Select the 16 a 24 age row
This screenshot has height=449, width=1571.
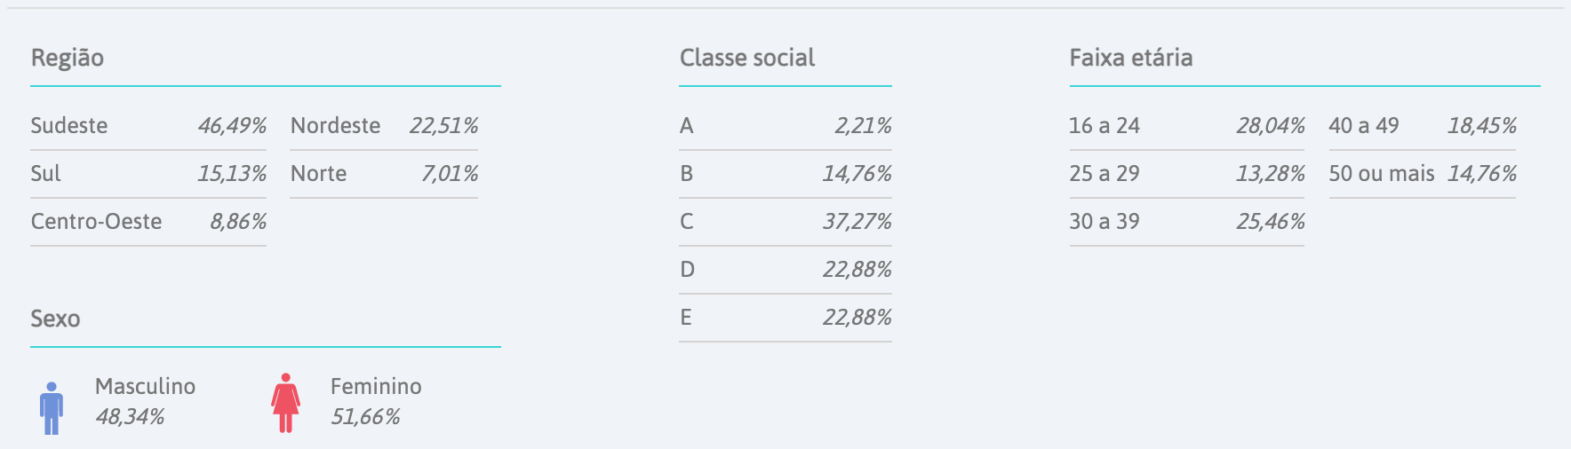pos(1187,126)
